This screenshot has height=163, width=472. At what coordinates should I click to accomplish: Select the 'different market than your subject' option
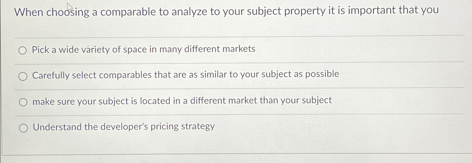24,101
